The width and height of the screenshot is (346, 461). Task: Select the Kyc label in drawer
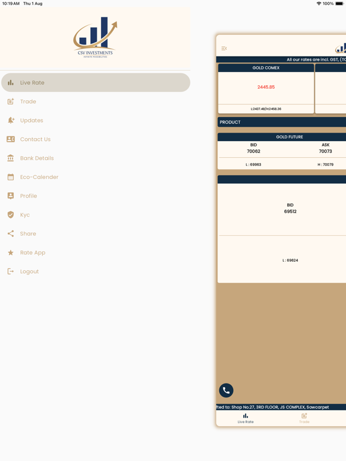[x=25, y=215]
